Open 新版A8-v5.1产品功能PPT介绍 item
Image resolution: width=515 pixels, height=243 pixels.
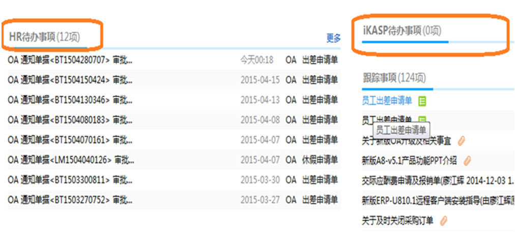click(x=409, y=161)
